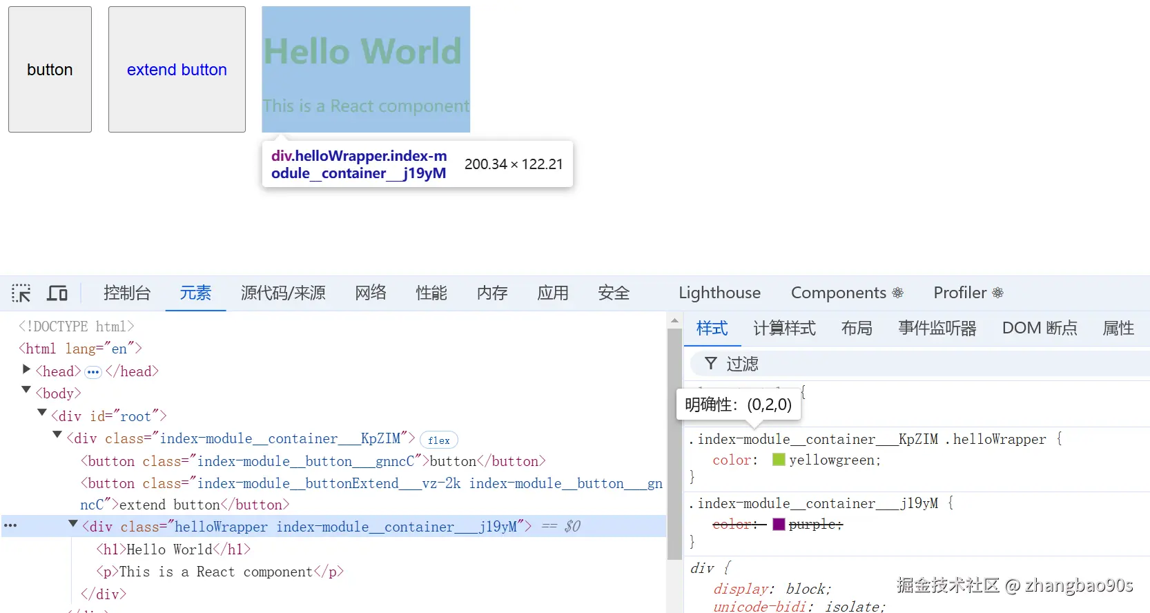The image size is (1150, 613).
Task: Click the .index-module__container___KpZIM .helloWrapper selector
Action: pos(867,439)
